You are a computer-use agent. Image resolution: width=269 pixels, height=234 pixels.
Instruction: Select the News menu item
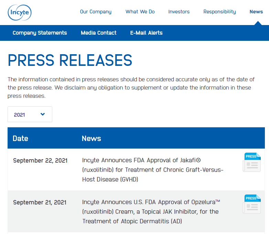pyautogui.click(x=256, y=12)
